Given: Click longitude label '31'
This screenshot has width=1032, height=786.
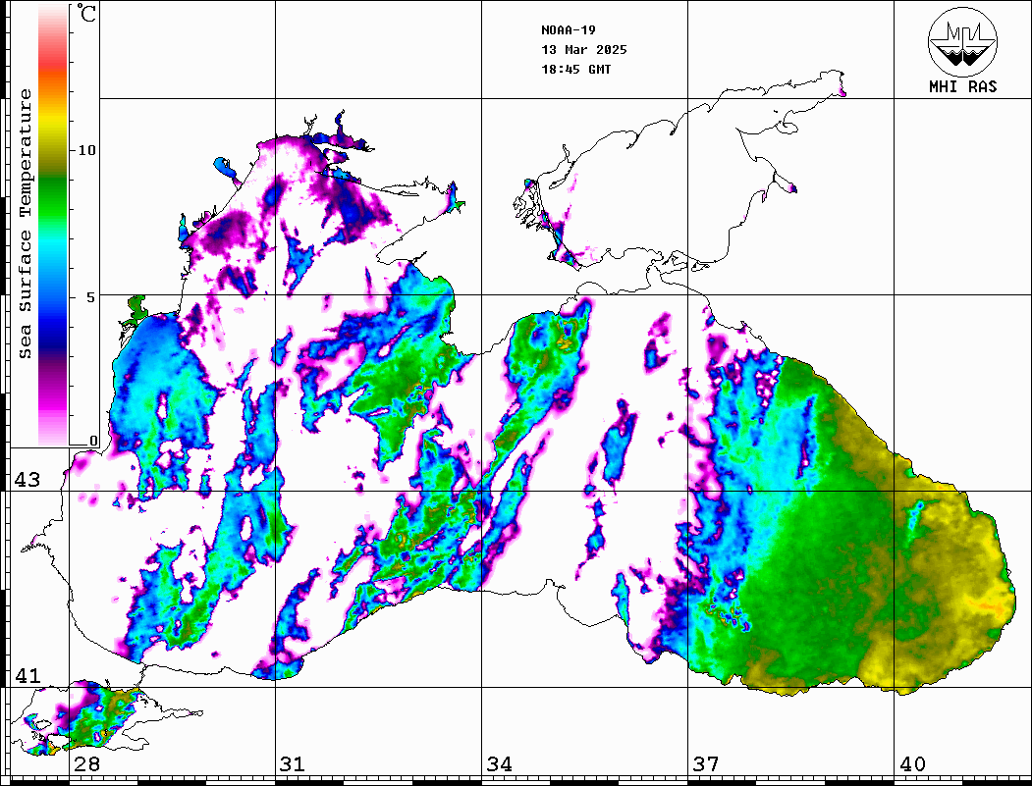Looking at the screenshot, I should [x=293, y=763].
